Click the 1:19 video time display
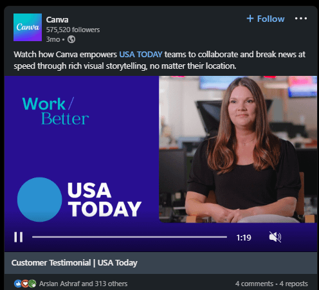The height and width of the screenshot is (290, 319). 244,237
